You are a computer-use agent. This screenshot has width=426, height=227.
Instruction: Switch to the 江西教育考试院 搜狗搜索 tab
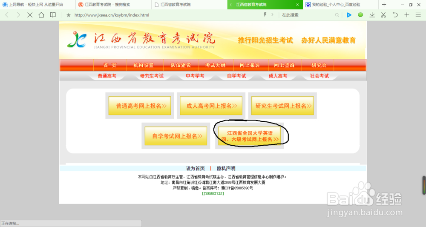(114, 5)
